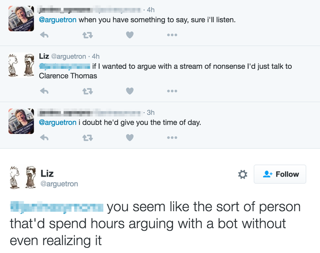320x253 pixels.
Task: Retweet the 'something to say' tweet
Action: pos(88,35)
